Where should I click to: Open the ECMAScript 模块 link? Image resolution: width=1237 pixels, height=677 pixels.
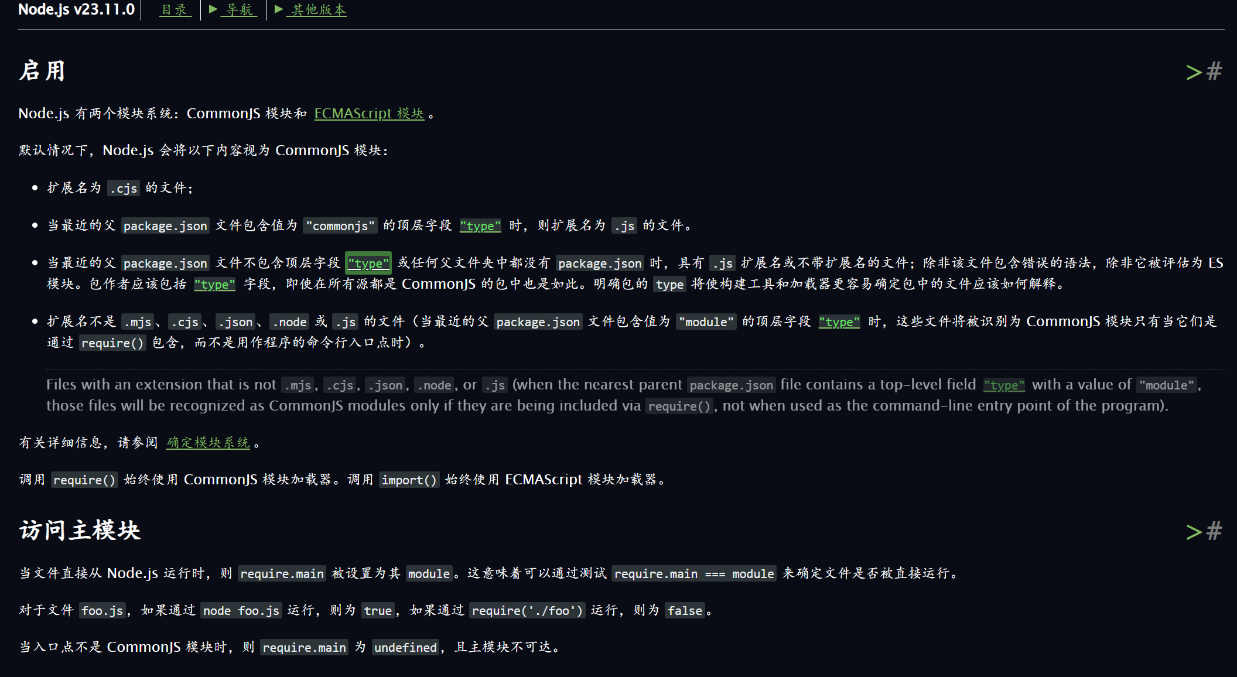[x=369, y=114]
